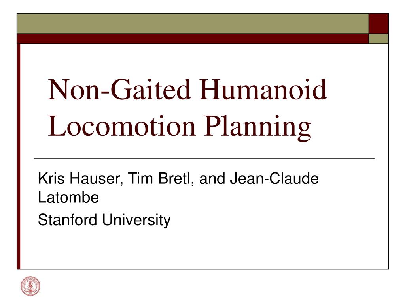Select the small olive square below red square
This screenshot has width=405, height=303.
[x=379, y=39]
